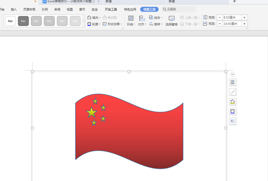
Task: Expand the outline (轮廓) dropdown
Action: tap(93, 24)
